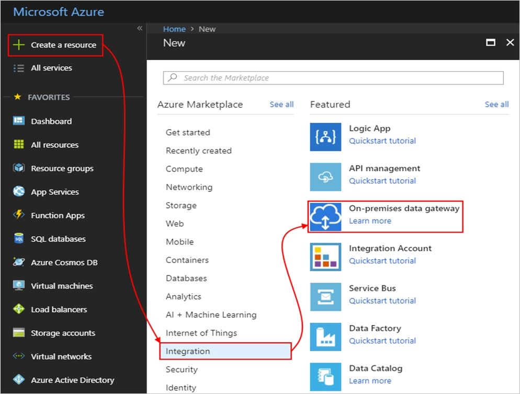Open Logic App Quickstart tutorial link
This screenshot has width=520, height=394.
click(x=382, y=141)
